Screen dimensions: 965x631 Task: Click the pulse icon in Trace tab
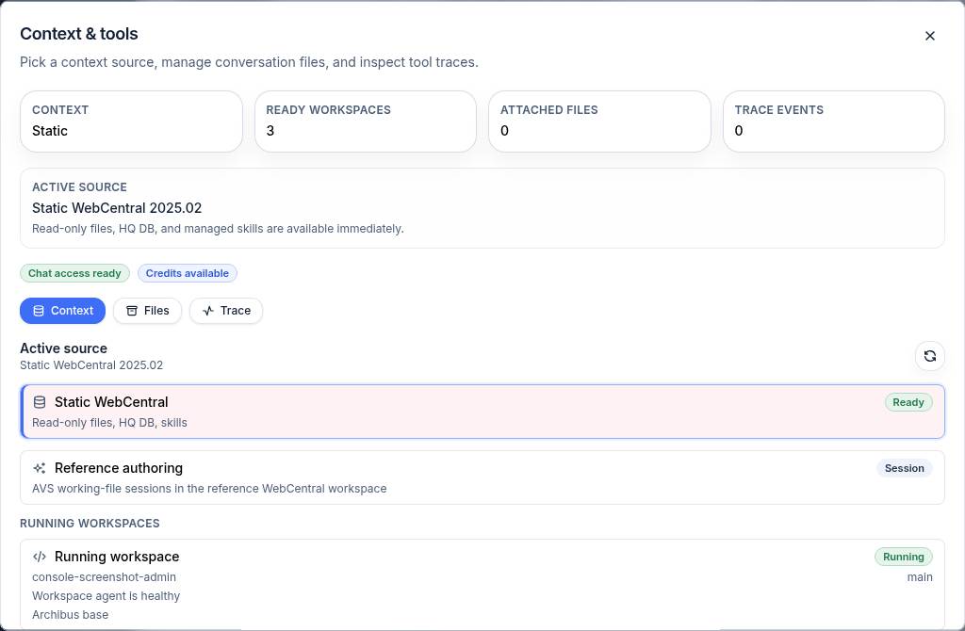pyautogui.click(x=208, y=311)
